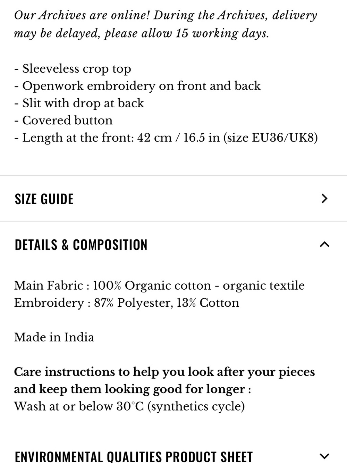Select the 'Embroidery : 87% Polyester' composition line
The width and height of the screenshot is (347, 463).
(126, 303)
